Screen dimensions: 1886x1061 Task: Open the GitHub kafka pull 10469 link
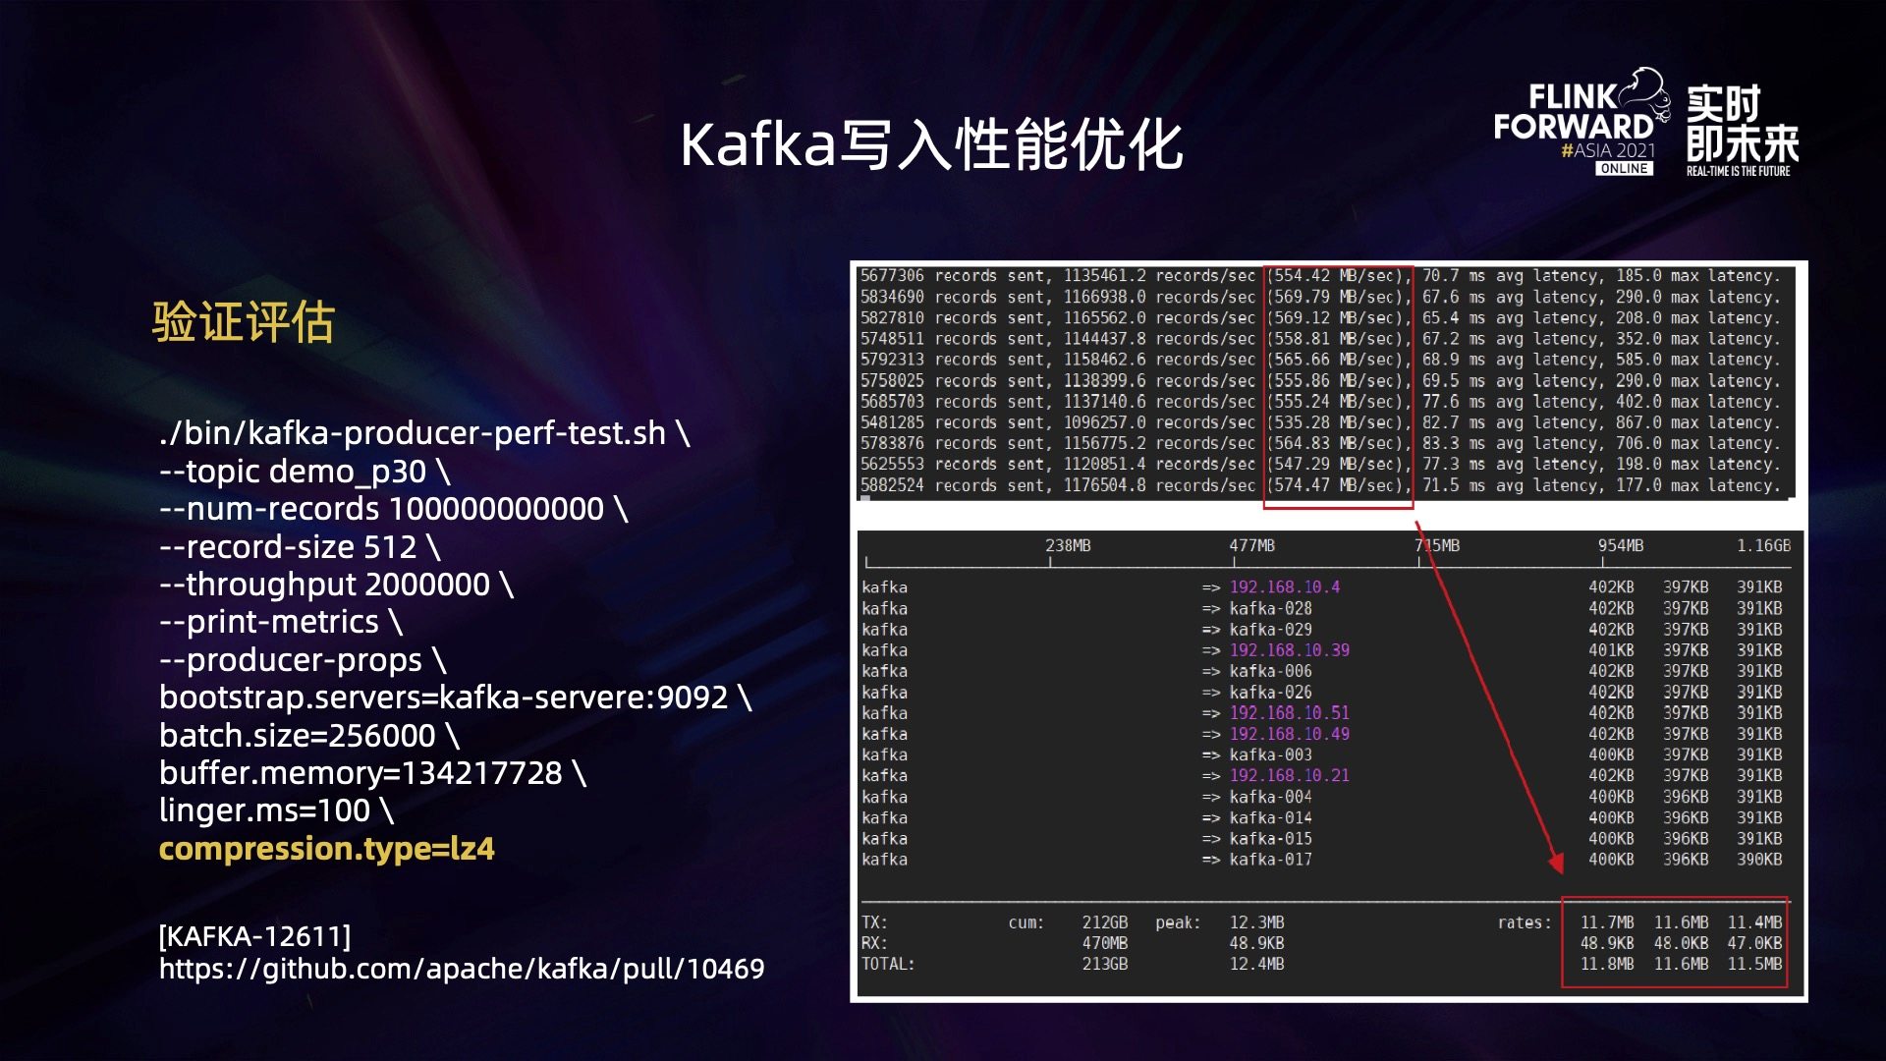462,969
